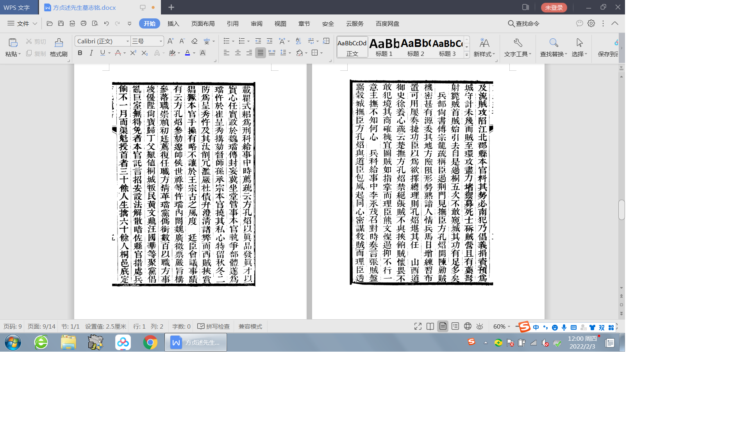Click the print icon in the quick toolbar
The width and height of the screenshot is (750, 422).
click(84, 23)
